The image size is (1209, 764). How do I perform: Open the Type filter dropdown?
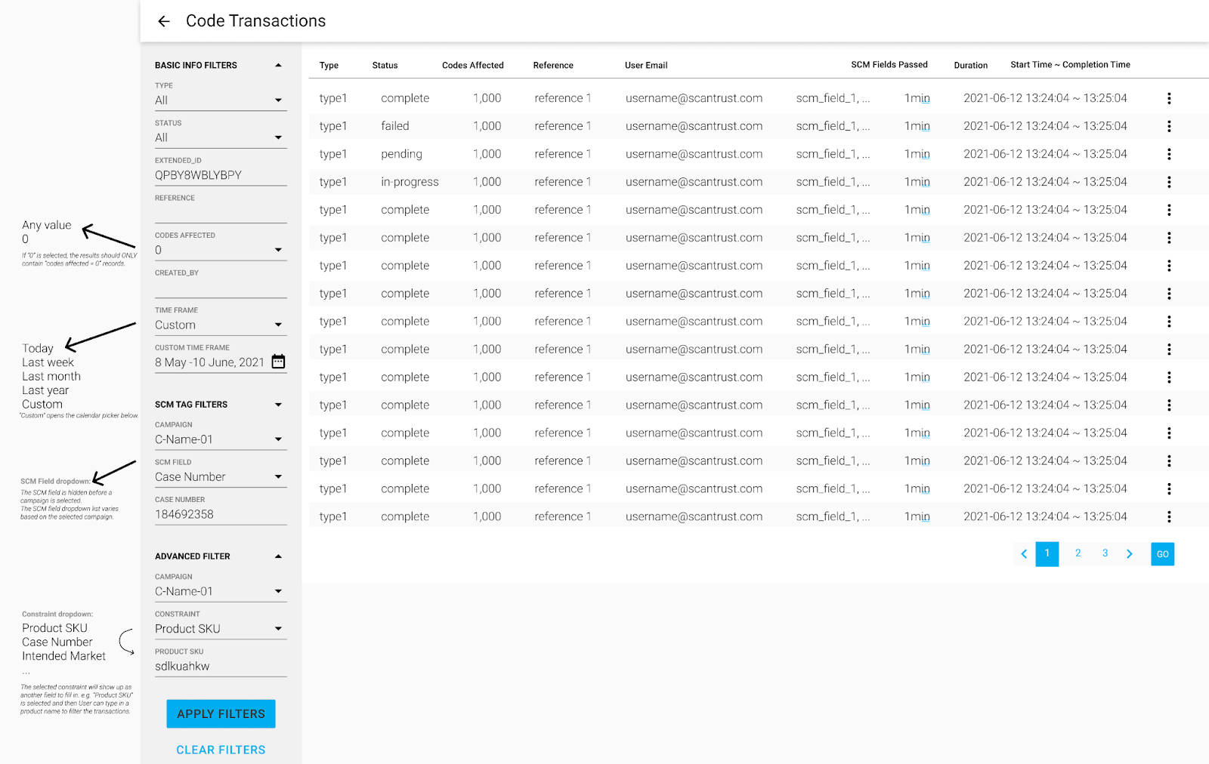click(x=279, y=100)
